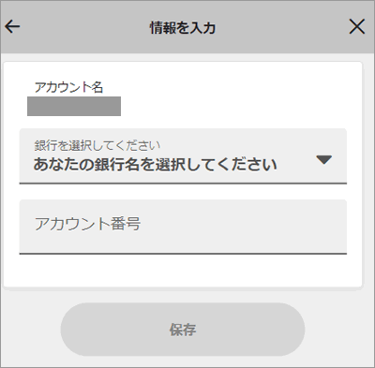The height and width of the screenshot is (368, 375).
Task: Click the greyed-out アカウント名 value
Action: 74,106
